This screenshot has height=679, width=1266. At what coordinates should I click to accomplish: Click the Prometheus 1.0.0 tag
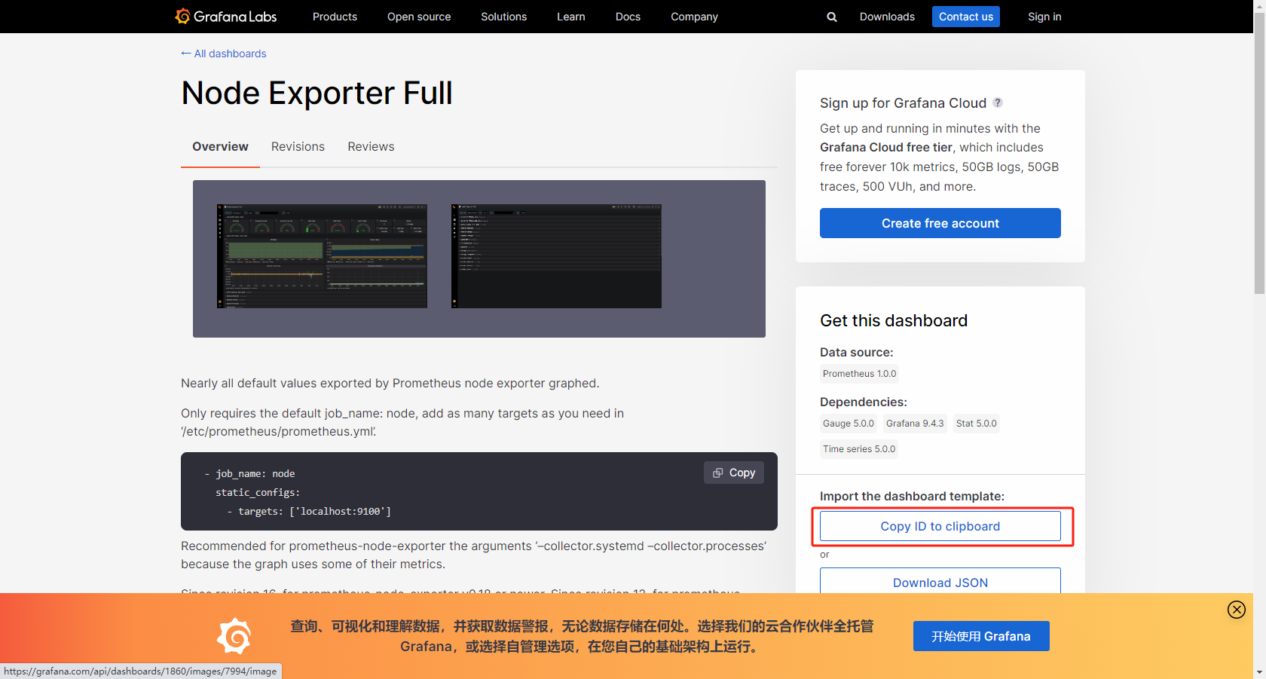point(860,374)
